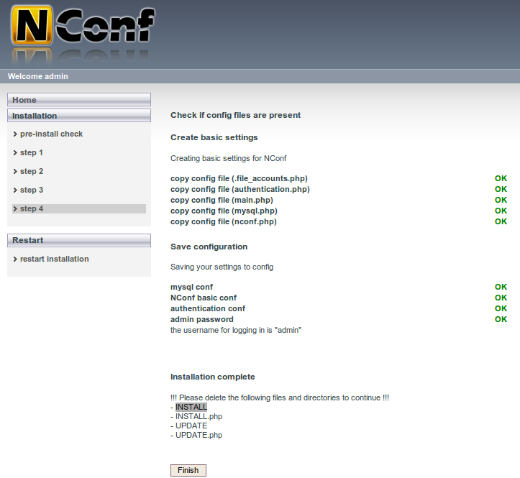Image resolution: width=520 pixels, height=478 pixels.
Task: Click 'admin password' row label
Action: [x=202, y=319]
